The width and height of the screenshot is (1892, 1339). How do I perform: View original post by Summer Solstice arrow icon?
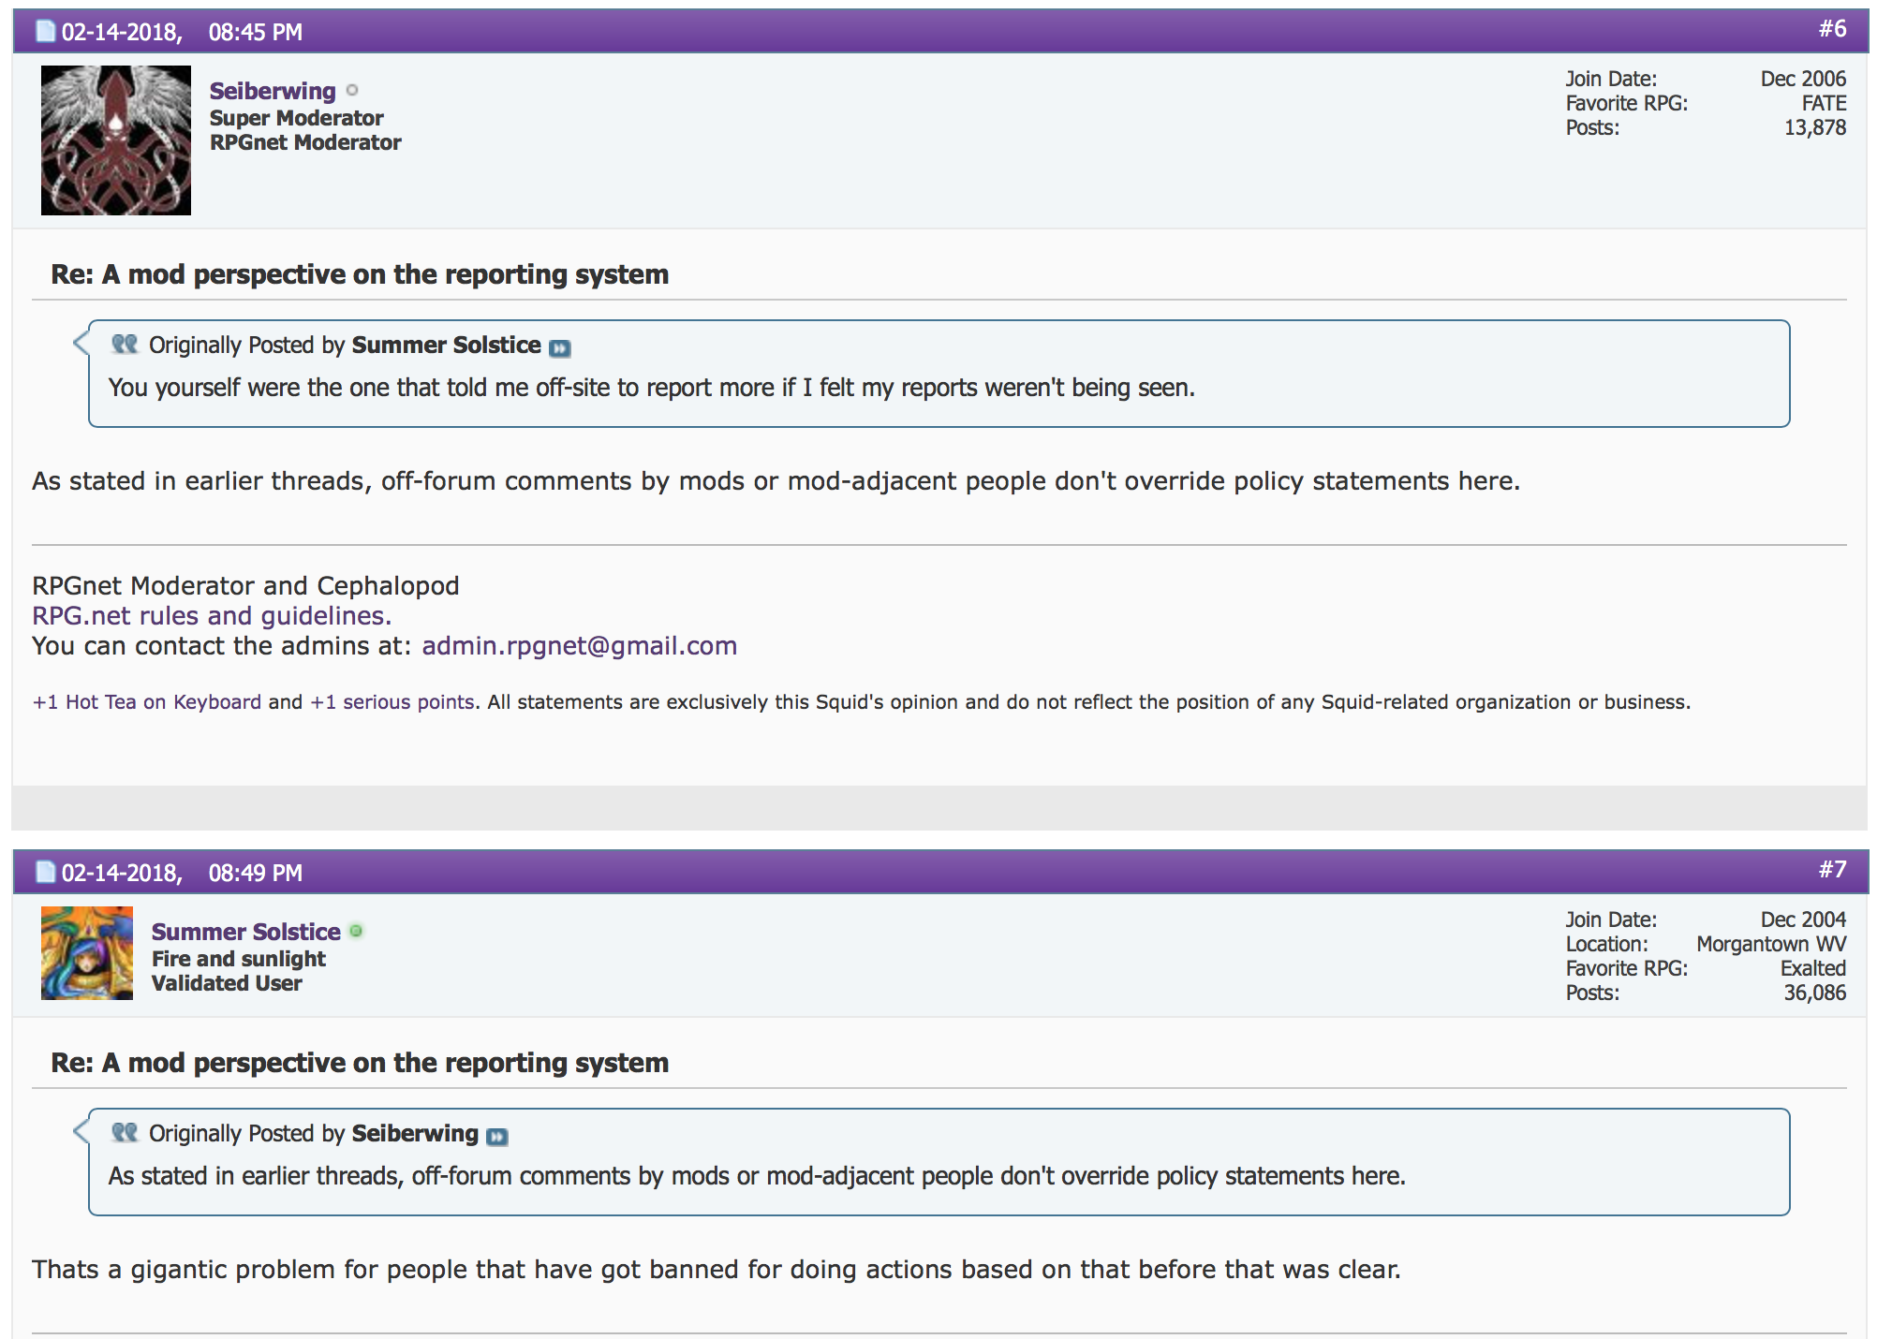tap(560, 348)
